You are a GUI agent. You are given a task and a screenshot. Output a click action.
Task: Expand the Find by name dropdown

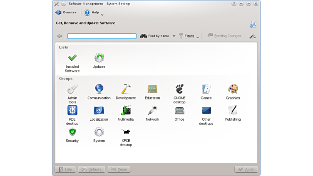pos(174,36)
